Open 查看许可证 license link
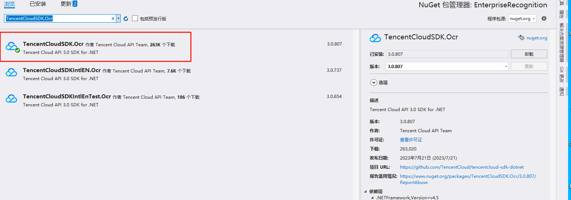 click(x=411, y=140)
